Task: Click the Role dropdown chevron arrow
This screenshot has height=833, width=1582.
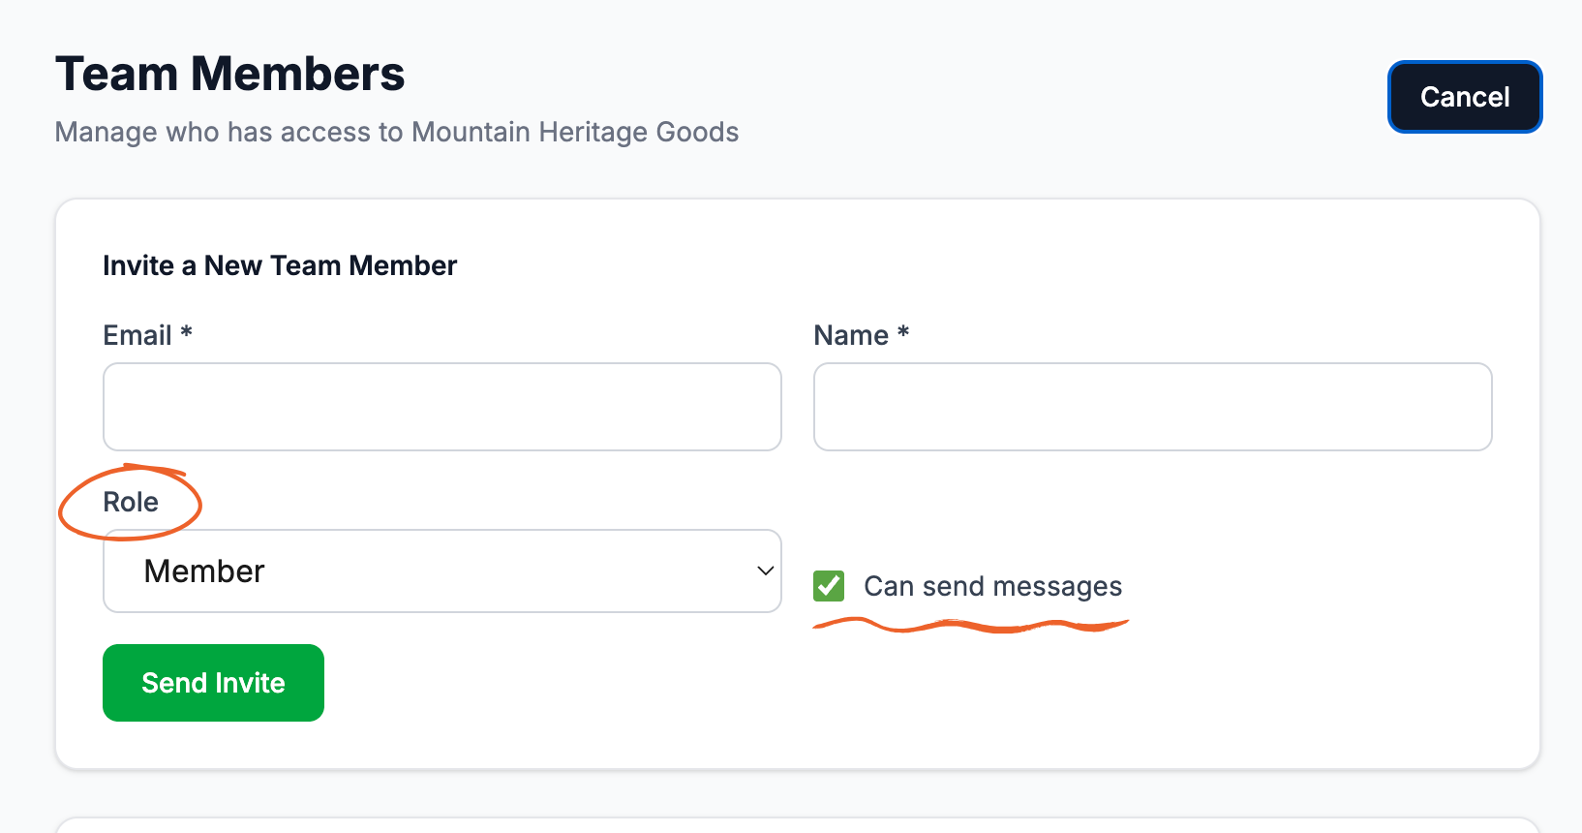Action: (765, 571)
